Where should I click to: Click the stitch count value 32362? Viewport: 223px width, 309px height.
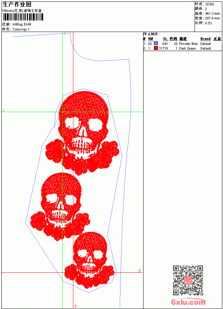pyautogui.click(x=210, y=4)
